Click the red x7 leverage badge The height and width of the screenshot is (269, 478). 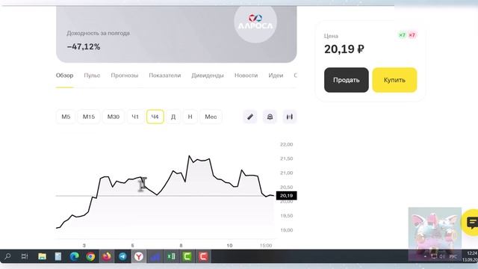pyautogui.click(x=412, y=35)
